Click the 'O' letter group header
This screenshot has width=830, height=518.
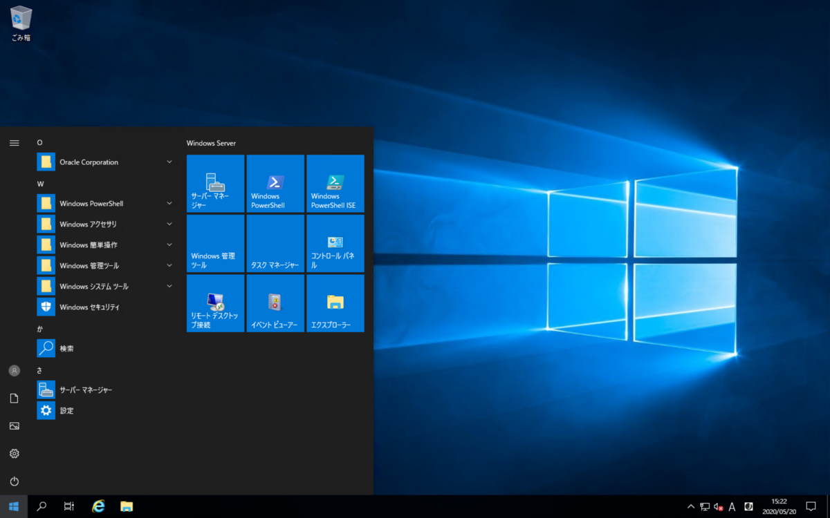point(39,143)
